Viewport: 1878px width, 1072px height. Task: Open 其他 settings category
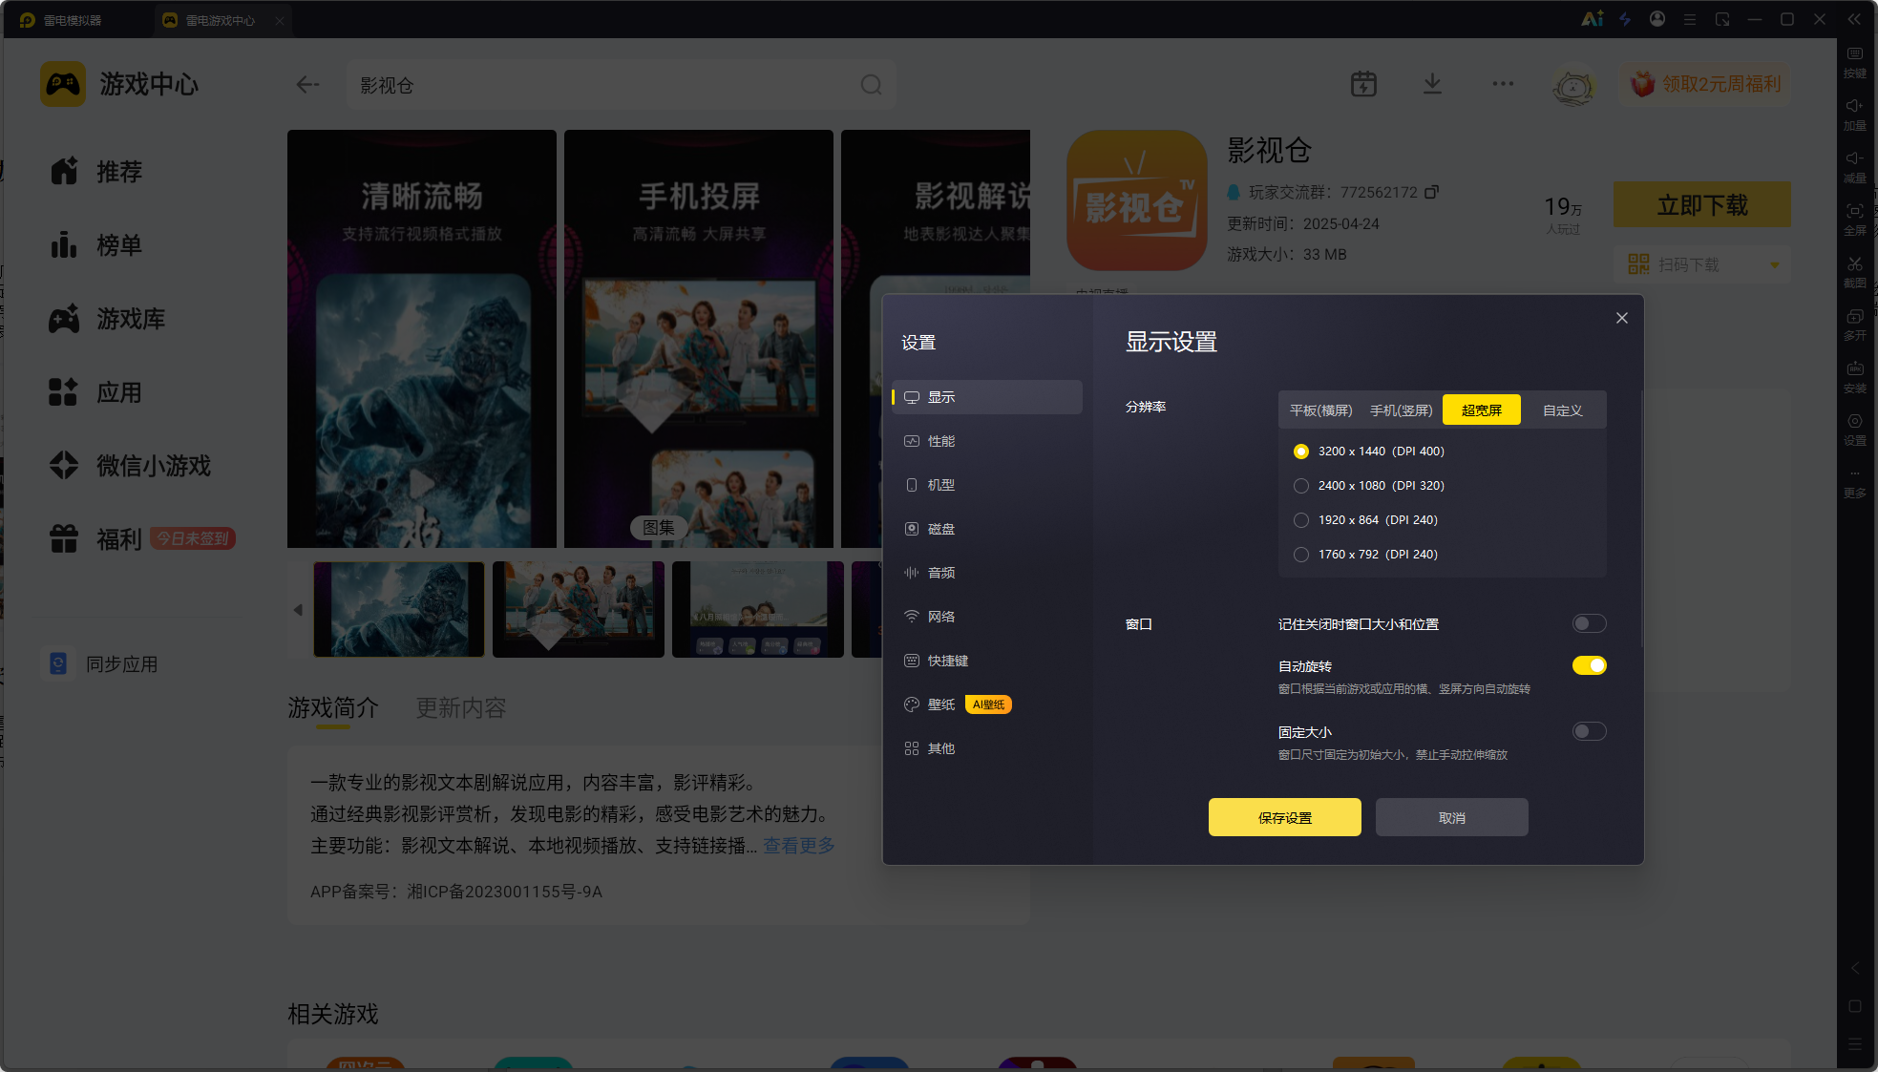(x=987, y=748)
